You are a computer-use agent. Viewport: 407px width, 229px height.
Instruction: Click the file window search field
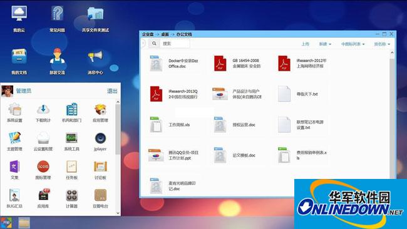pyautogui.click(x=175, y=43)
